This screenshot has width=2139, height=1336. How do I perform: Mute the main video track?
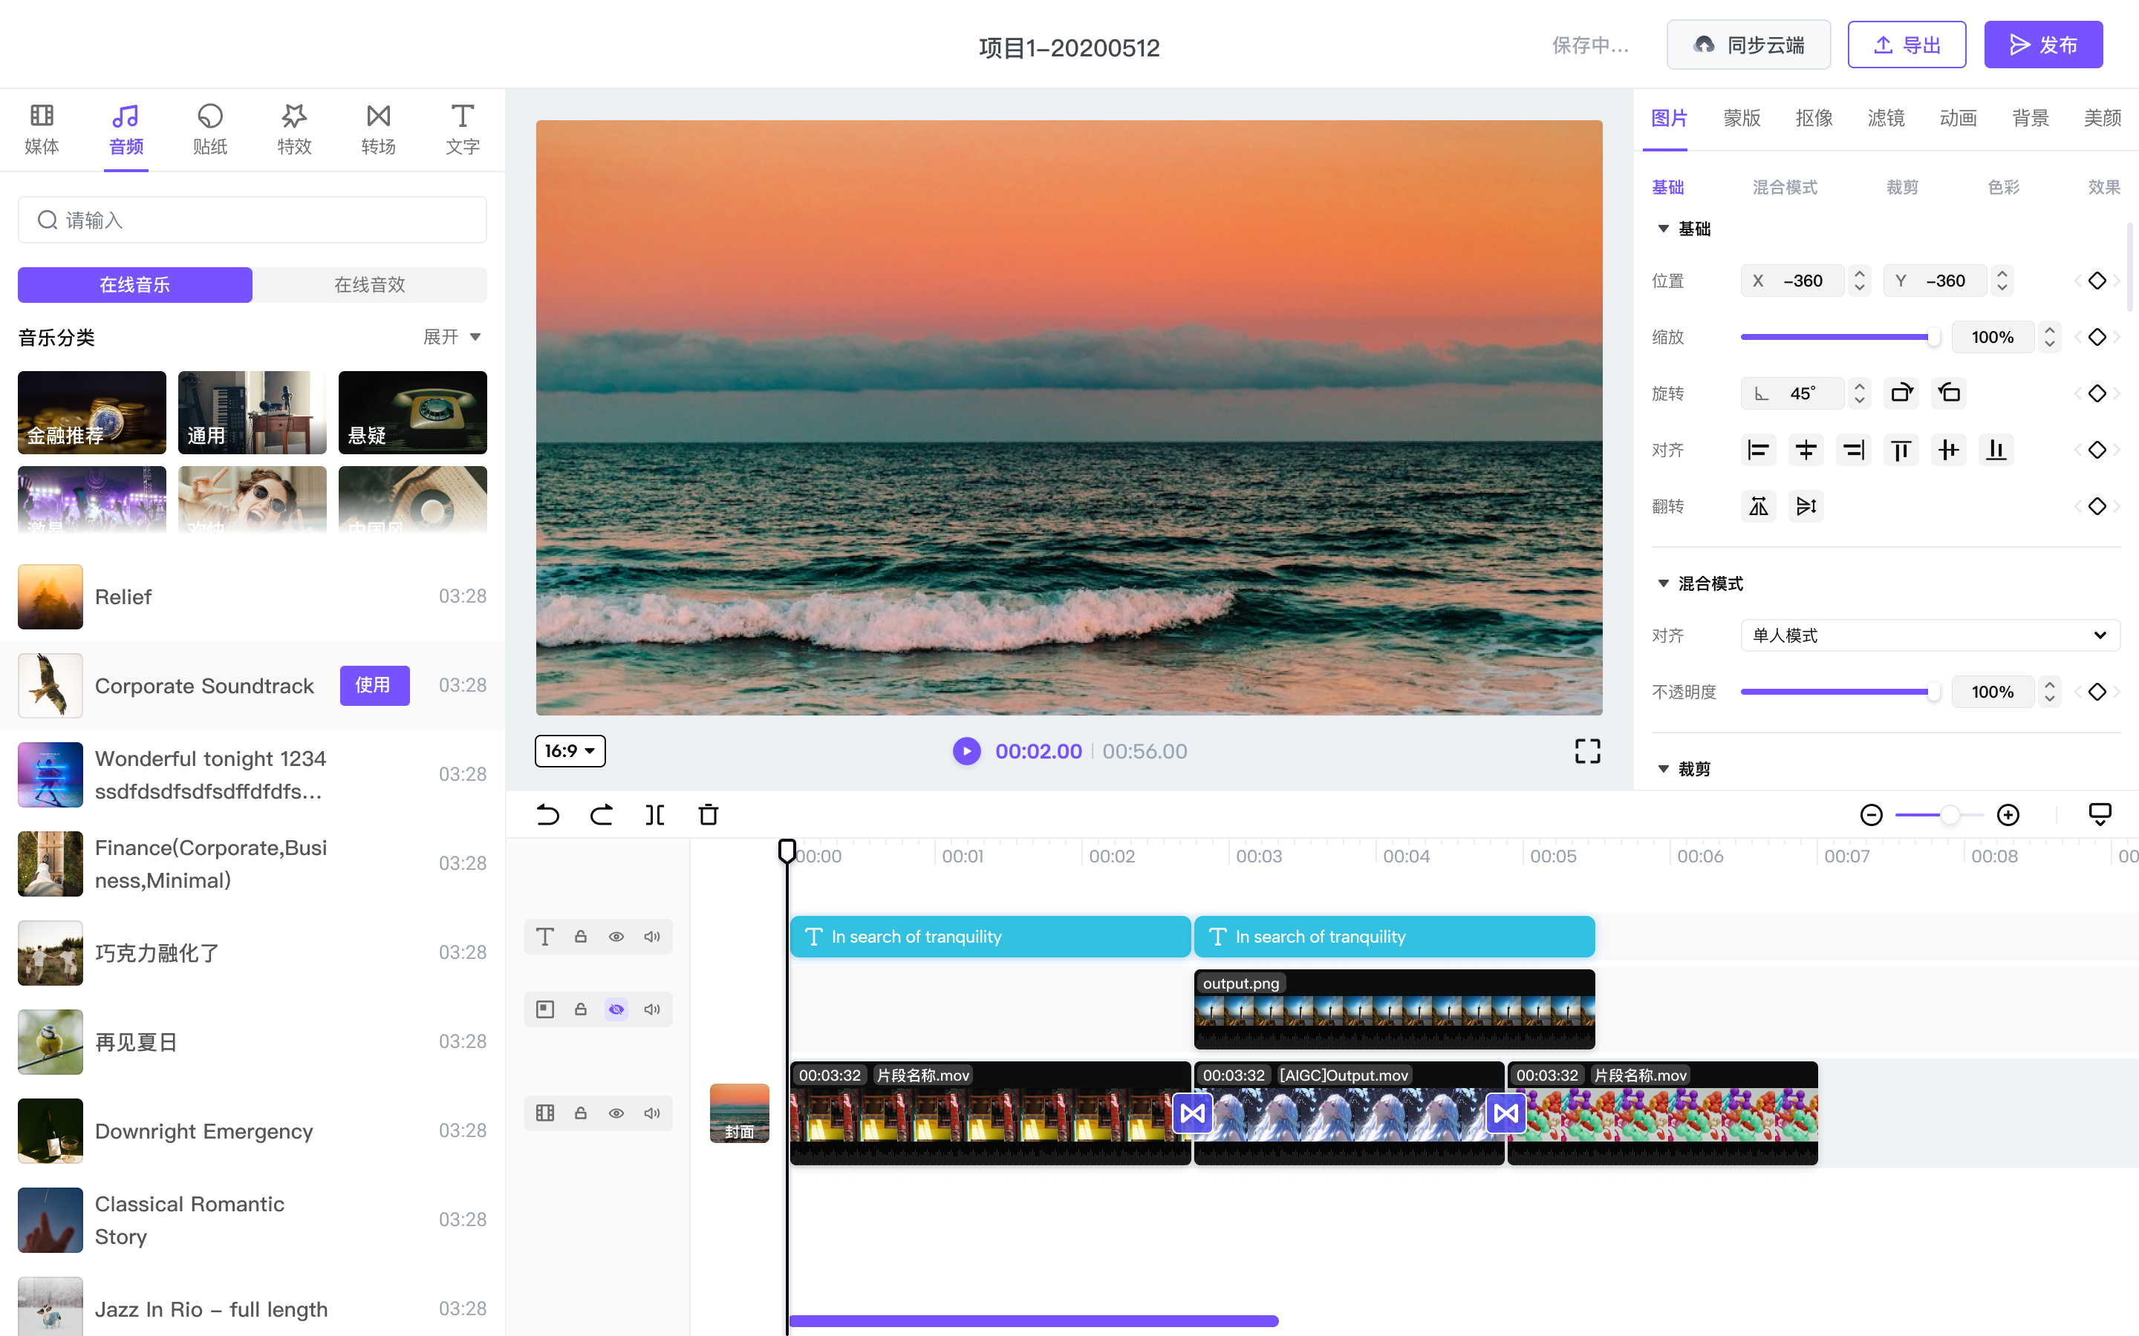pos(652,1113)
